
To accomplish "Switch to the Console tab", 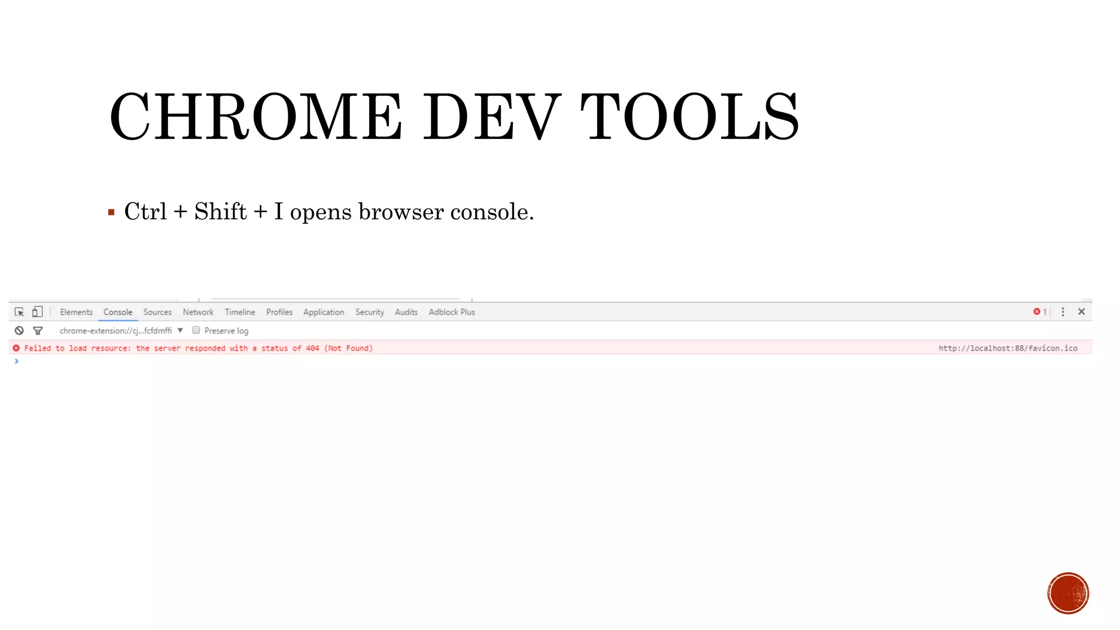I will click(118, 312).
